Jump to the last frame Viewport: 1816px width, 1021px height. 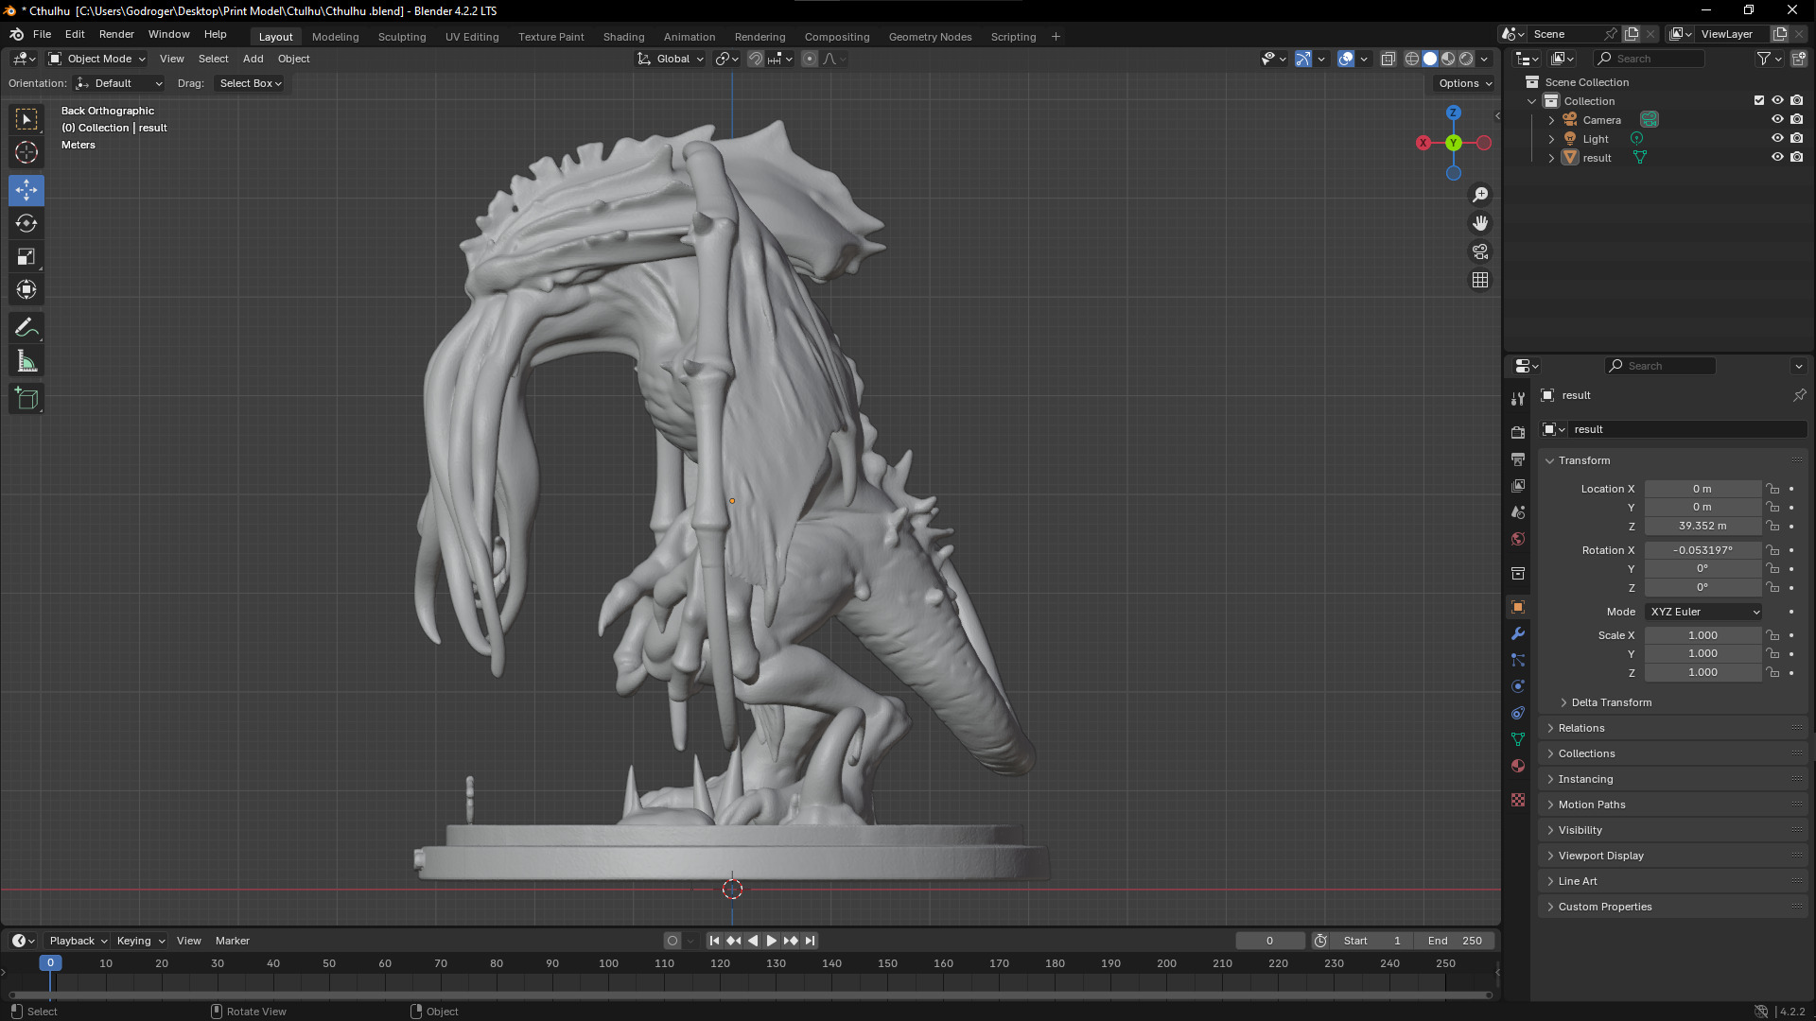tap(810, 941)
